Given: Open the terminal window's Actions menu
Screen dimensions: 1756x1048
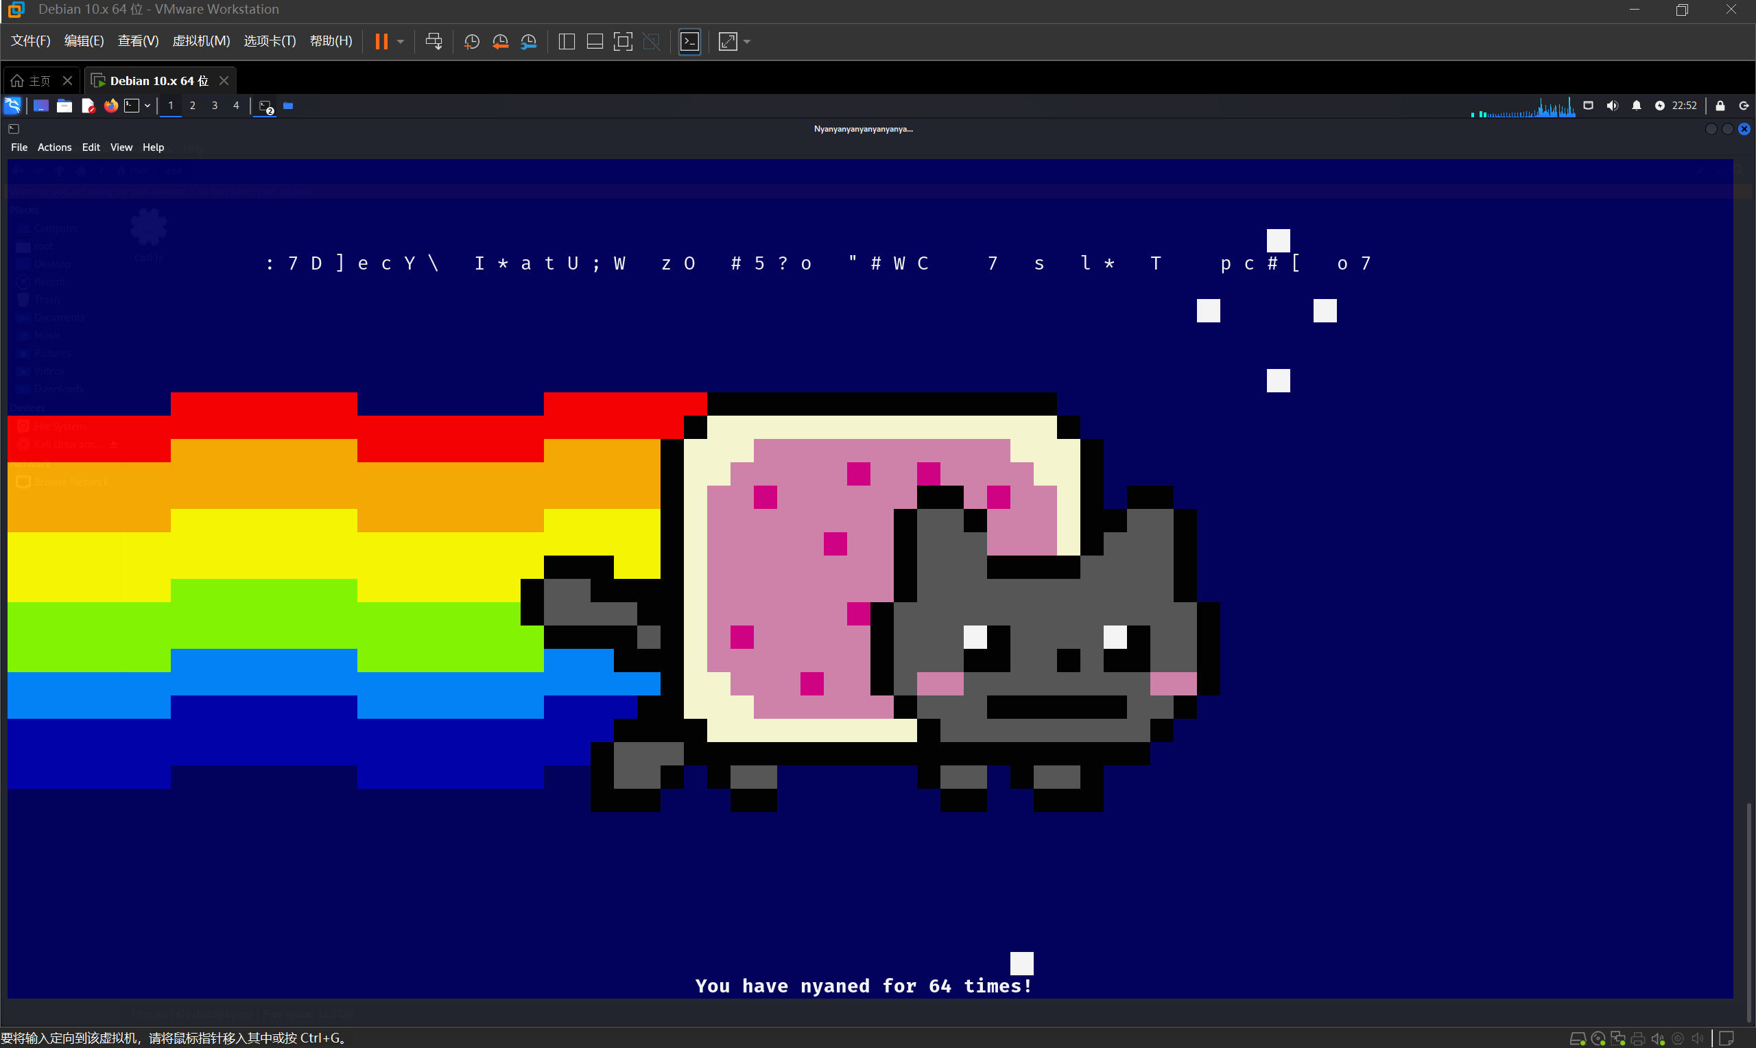Looking at the screenshot, I should coord(54,147).
